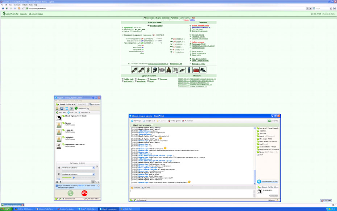Switch to Windows Media Player in the taskbar
The height and width of the screenshot is (211, 337).
coord(45,209)
